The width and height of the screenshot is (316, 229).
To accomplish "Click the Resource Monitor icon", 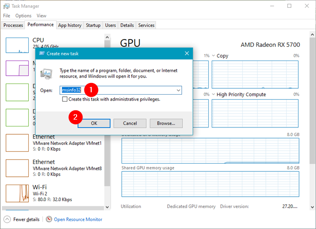I will [49, 219].
